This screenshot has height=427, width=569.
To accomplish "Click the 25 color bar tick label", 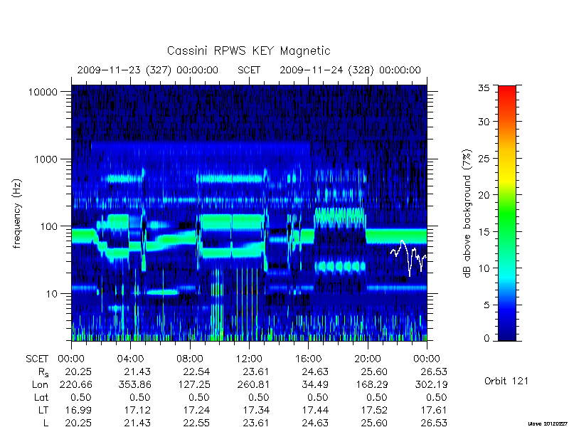I will pos(484,158).
